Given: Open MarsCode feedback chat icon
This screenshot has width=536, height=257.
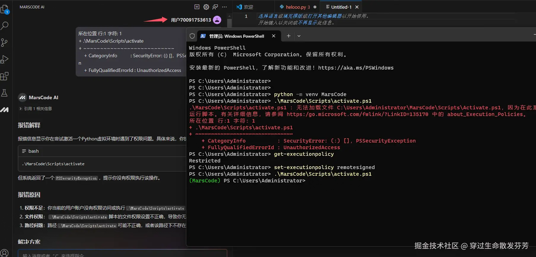Looking at the screenshot, I should point(215,7).
